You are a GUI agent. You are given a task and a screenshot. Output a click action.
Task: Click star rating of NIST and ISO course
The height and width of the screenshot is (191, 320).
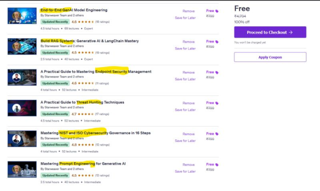(x=86, y=145)
